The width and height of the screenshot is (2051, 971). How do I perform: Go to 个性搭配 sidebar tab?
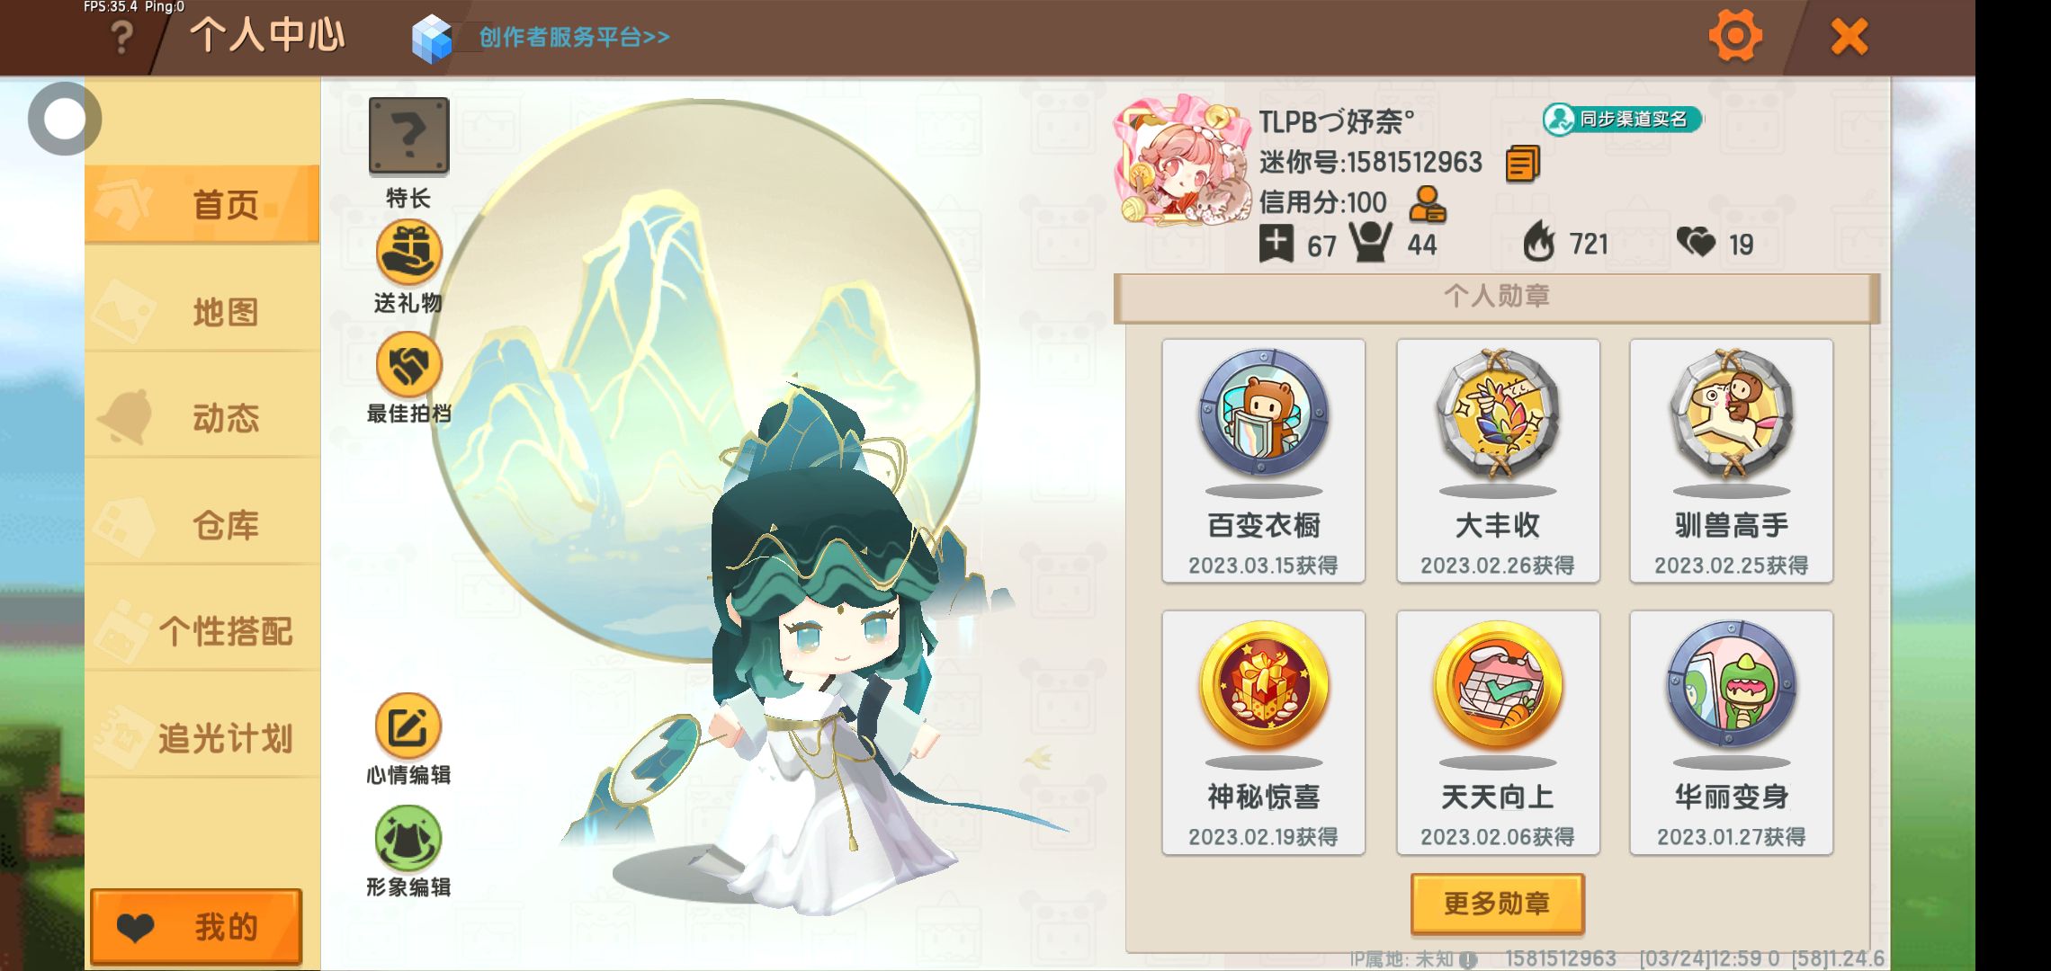202,631
